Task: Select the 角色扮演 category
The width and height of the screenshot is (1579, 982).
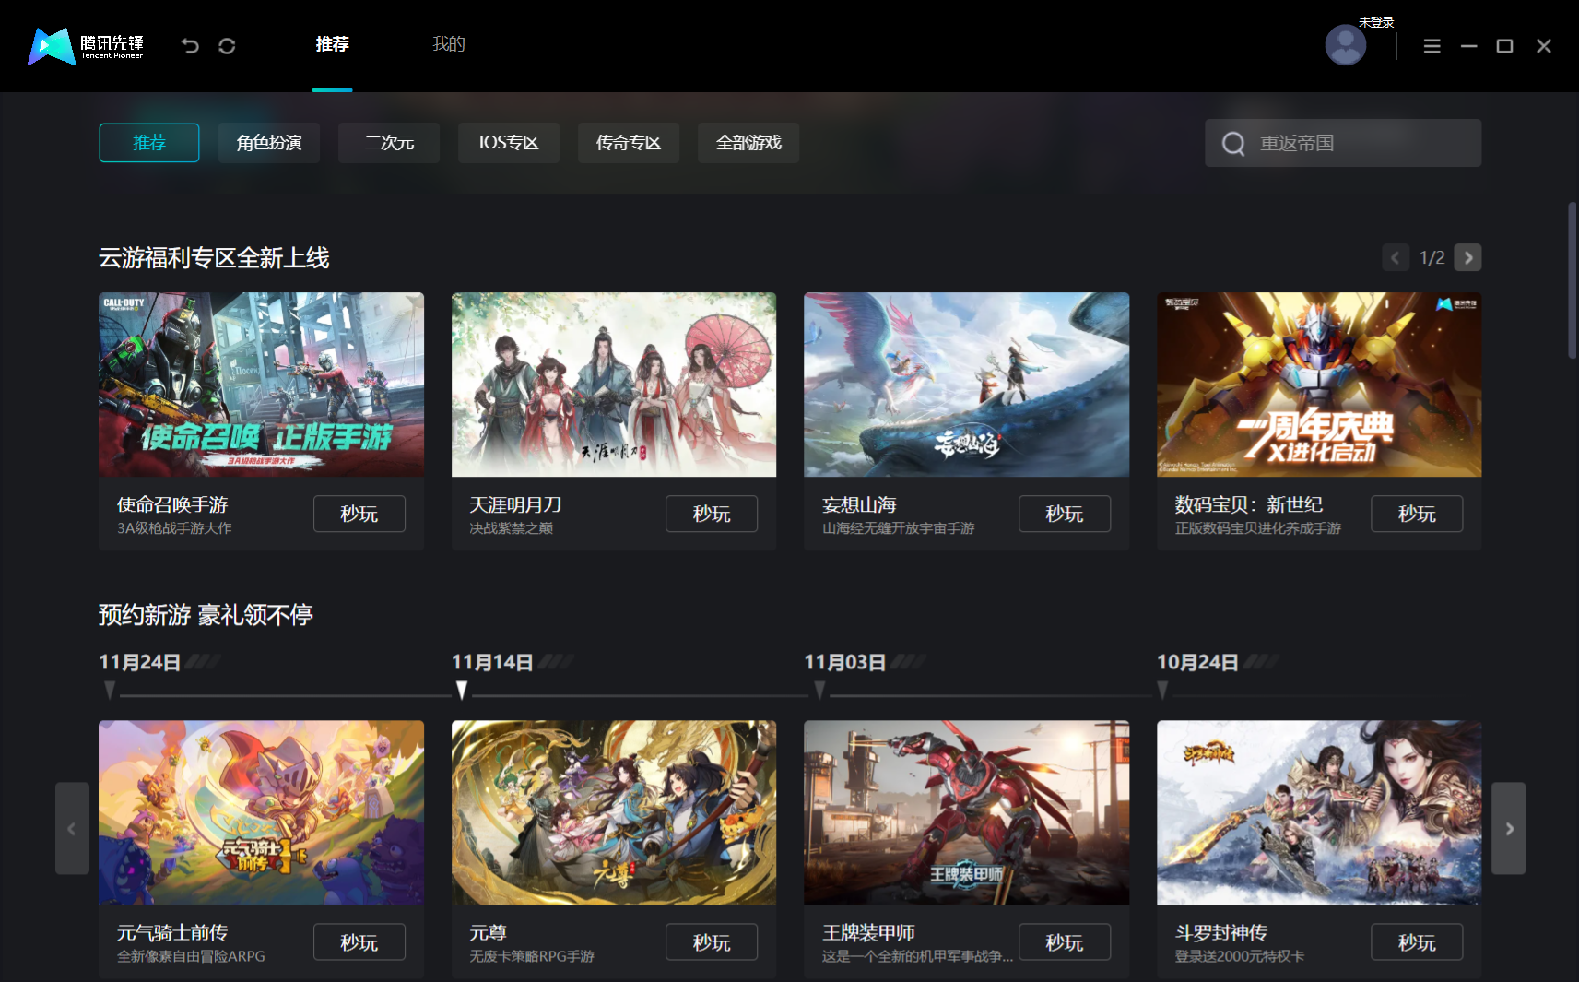Action: click(x=269, y=143)
